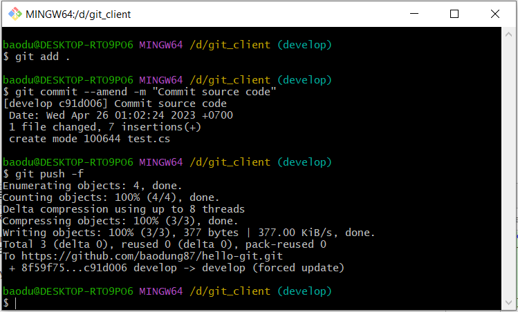518x312 pixels.
Task: Open the Git Bash icon in title bar
Action: [x=15, y=14]
